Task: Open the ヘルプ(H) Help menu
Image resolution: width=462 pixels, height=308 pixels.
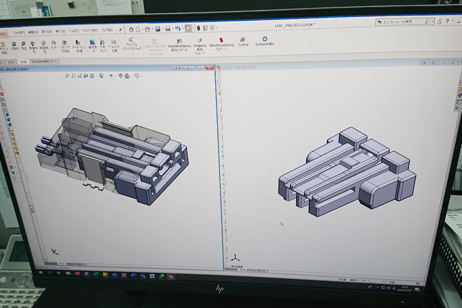Action: [x=107, y=30]
